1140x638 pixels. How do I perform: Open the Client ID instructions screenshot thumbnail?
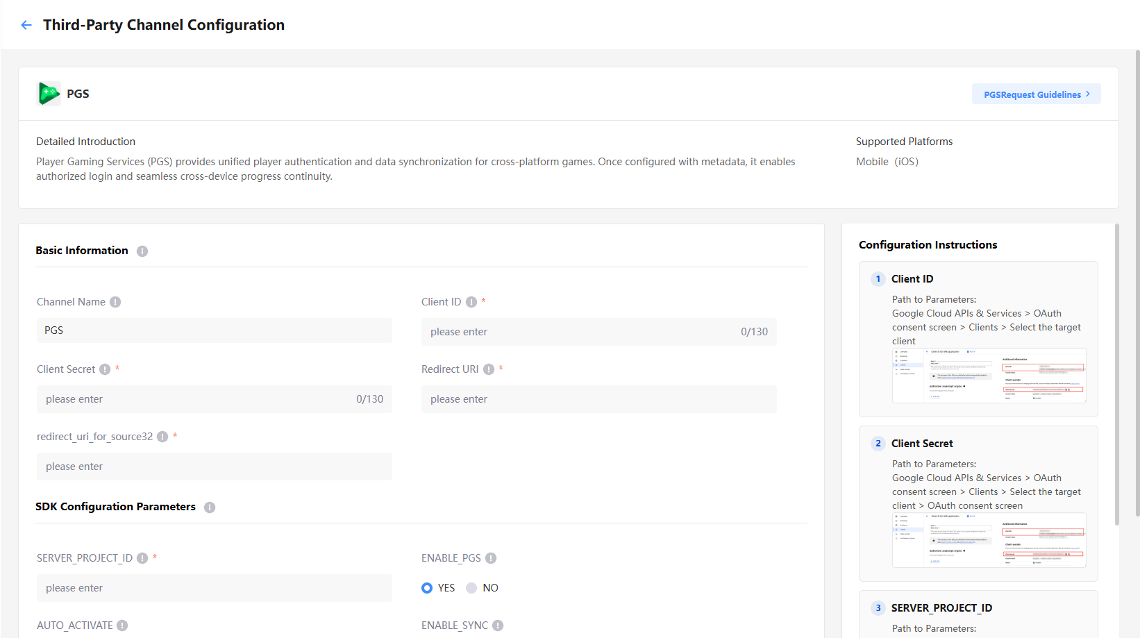989,376
